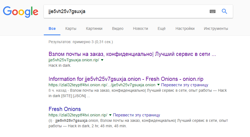Click the Google logo

(x=20, y=11)
